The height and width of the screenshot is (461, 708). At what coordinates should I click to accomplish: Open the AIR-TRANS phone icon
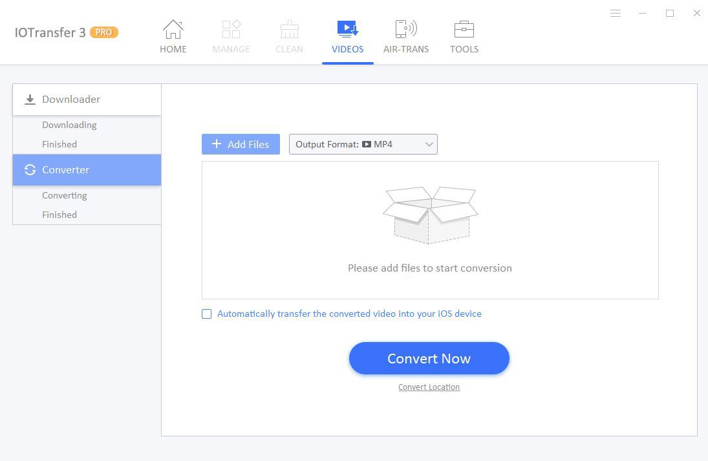point(405,30)
